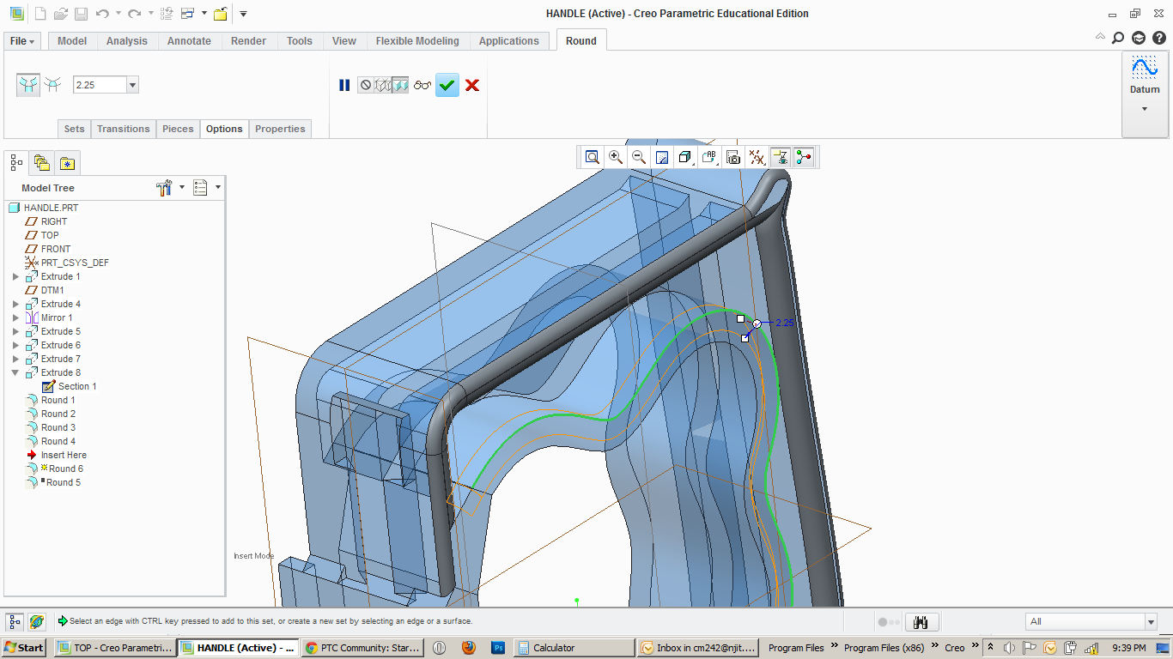Click the Close window folder icon
This screenshot has width=1173, height=659.
(x=221, y=14)
